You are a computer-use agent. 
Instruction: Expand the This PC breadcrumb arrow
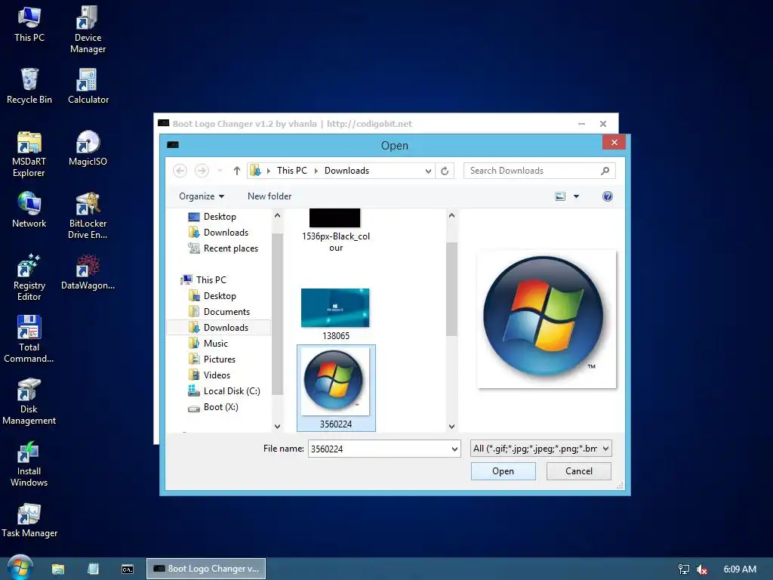(x=316, y=171)
